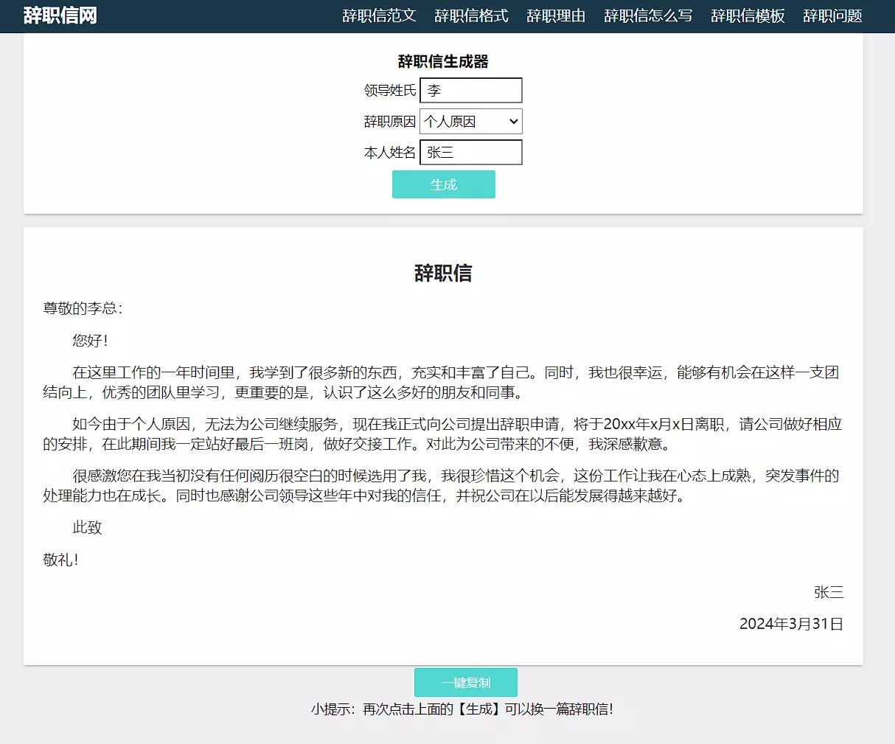Click the 尊敬的李总 salutation line
The image size is (895, 744).
(x=83, y=308)
